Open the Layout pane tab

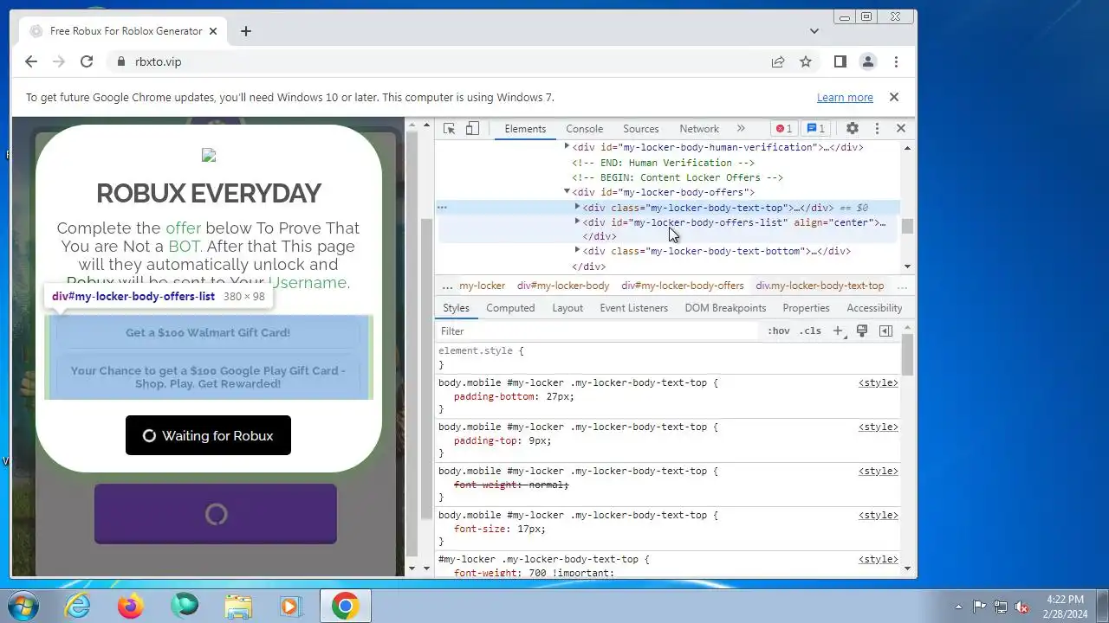[x=567, y=308]
